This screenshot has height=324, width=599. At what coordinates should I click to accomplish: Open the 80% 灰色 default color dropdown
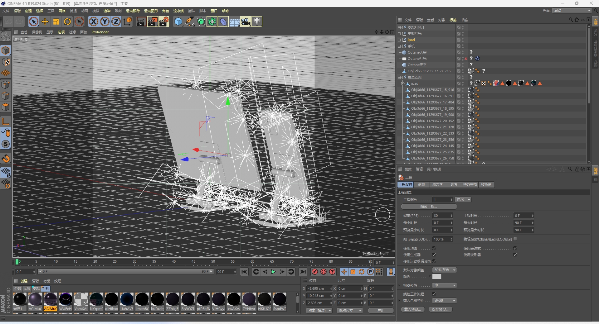pos(445,270)
